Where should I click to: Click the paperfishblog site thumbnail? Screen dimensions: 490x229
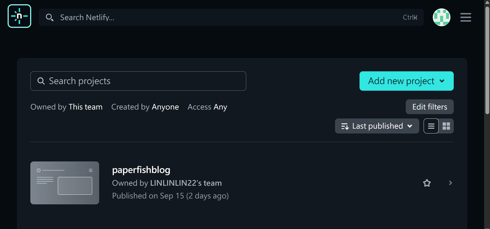(65, 183)
